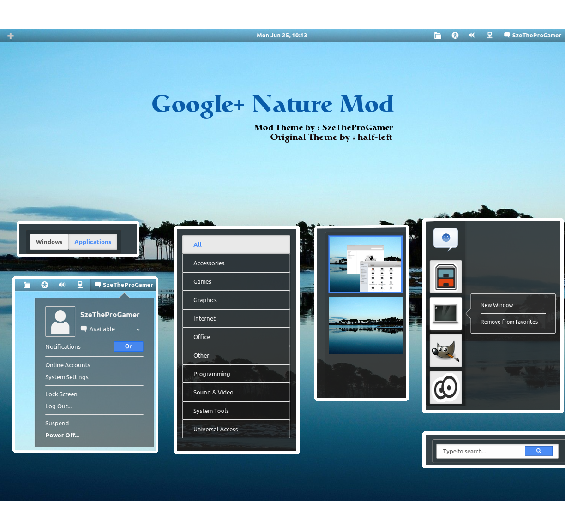Choose New Window from context menu
Viewport: 565px width, 531px height.
pyautogui.click(x=497, y=305)
